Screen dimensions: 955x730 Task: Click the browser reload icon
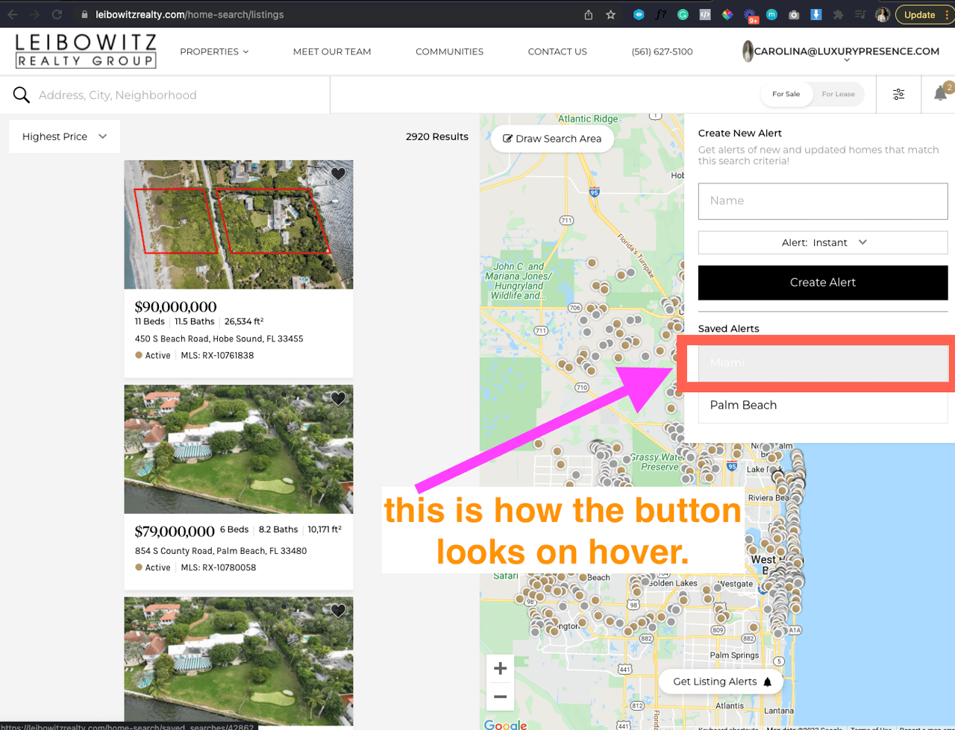[57, 14]
